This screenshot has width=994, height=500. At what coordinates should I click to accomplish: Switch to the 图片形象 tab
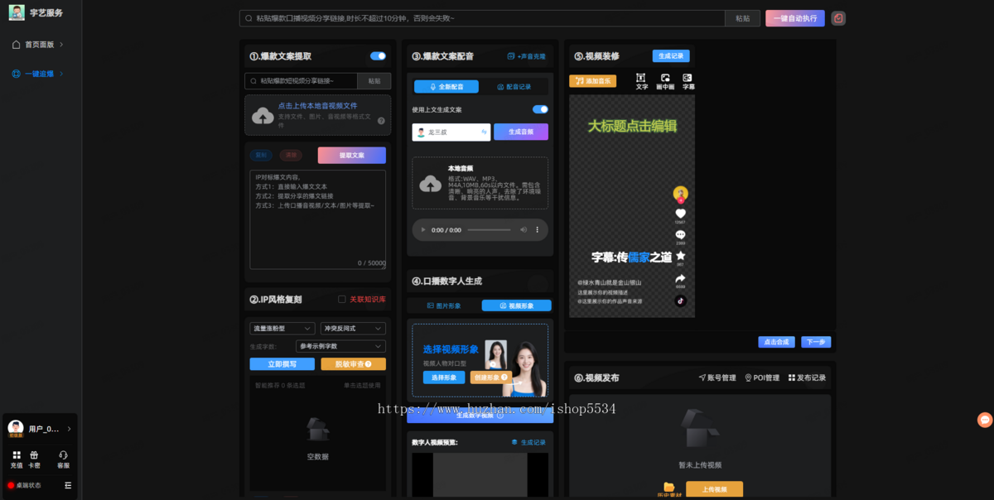click(444, 305)
